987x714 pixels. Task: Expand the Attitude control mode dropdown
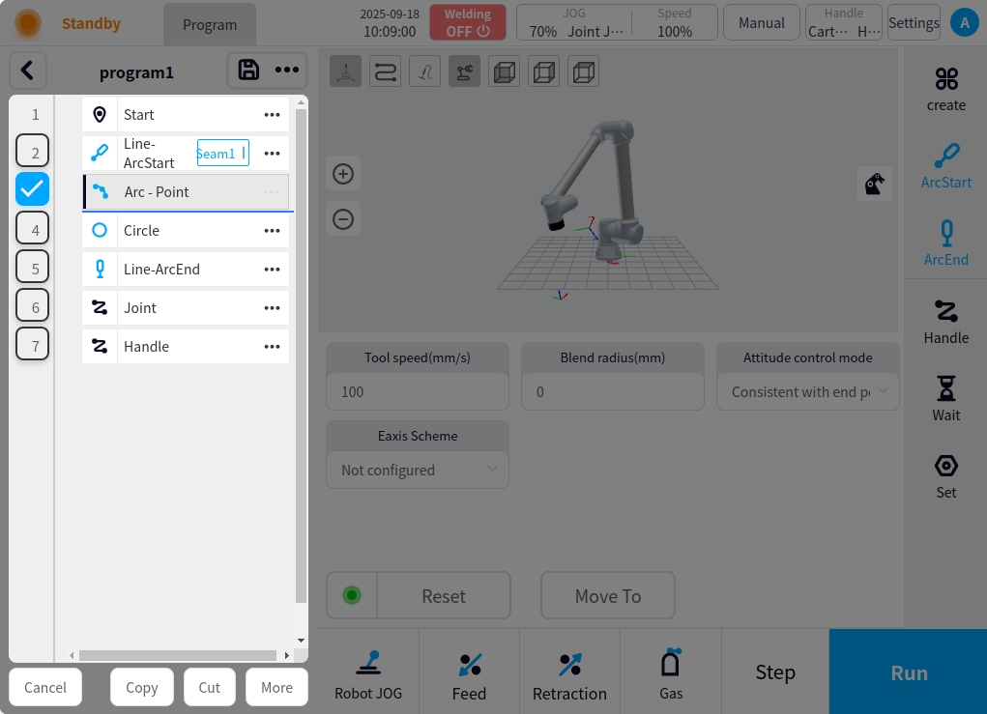pyautogui.click(x=807, y=392)
